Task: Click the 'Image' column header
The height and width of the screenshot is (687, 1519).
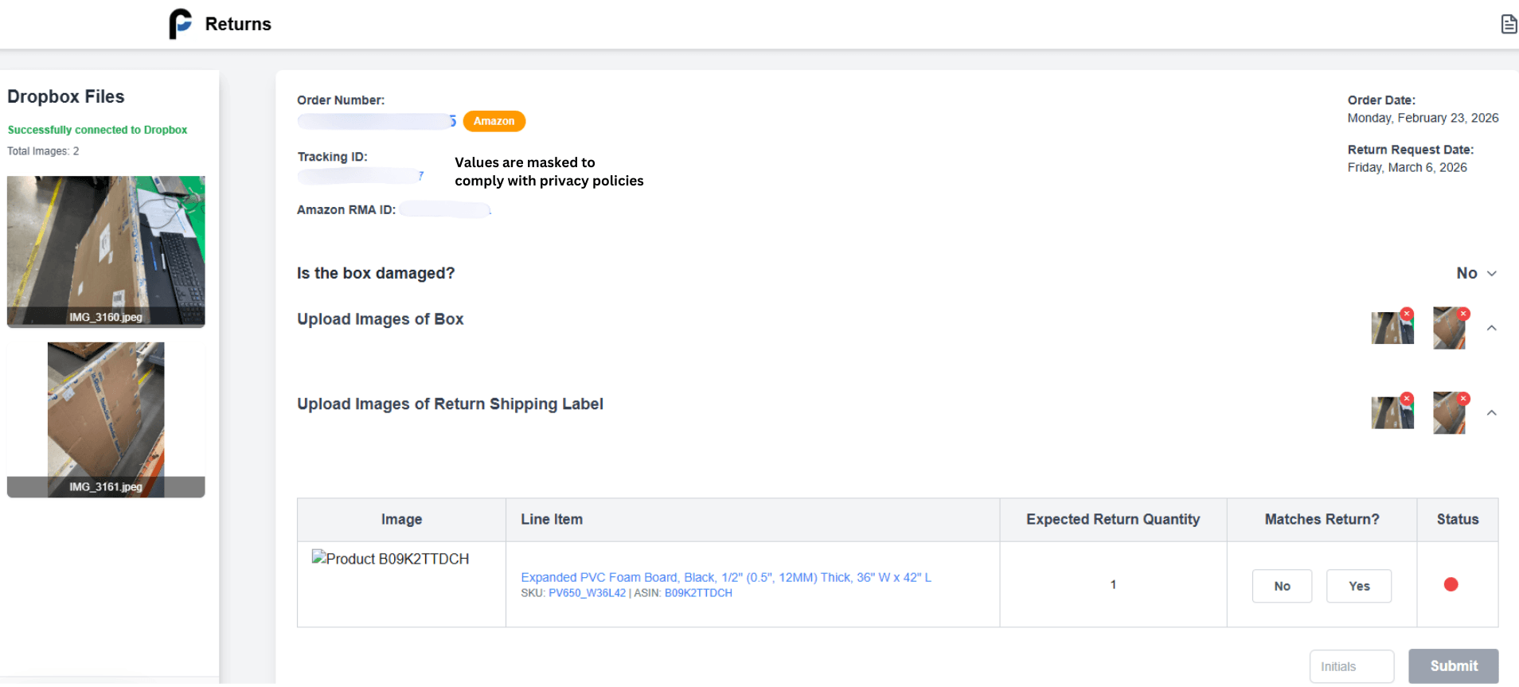Action: [401, 519]
